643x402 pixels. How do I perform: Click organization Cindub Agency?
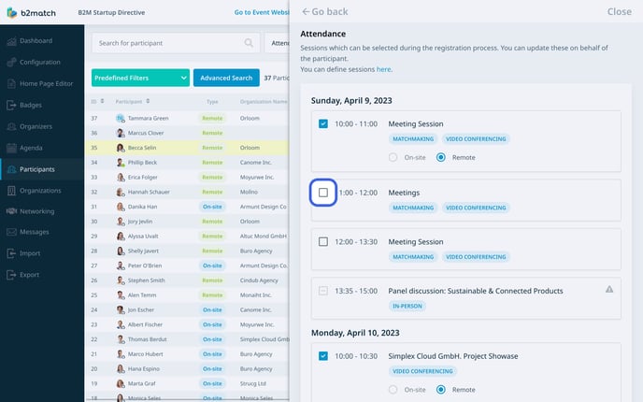click(259, 280)
